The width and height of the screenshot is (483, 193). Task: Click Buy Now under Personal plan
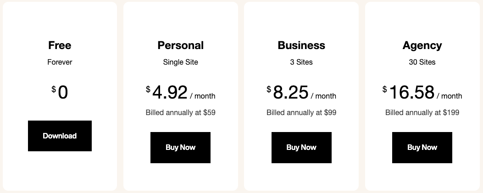(x=181, y=148)
